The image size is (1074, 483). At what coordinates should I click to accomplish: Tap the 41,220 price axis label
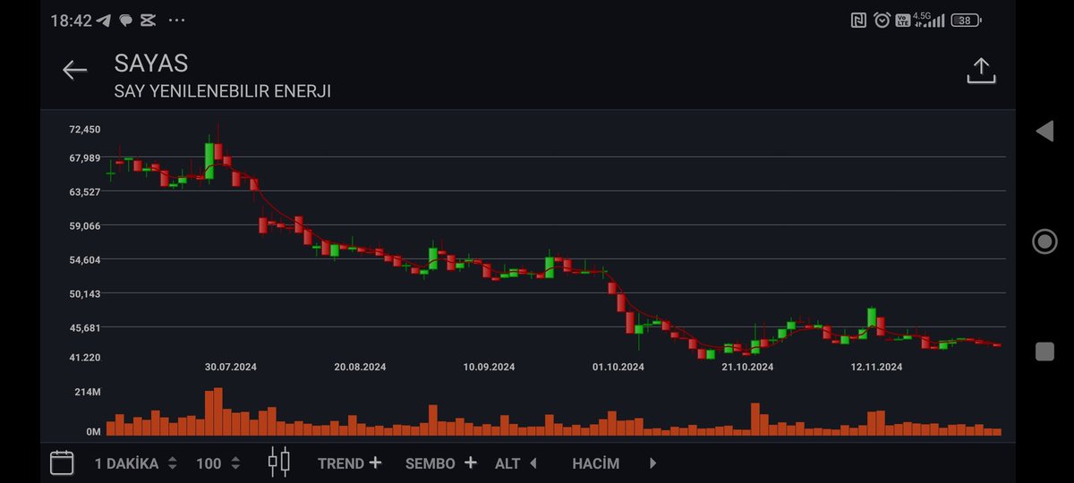(x=85, y=358)
